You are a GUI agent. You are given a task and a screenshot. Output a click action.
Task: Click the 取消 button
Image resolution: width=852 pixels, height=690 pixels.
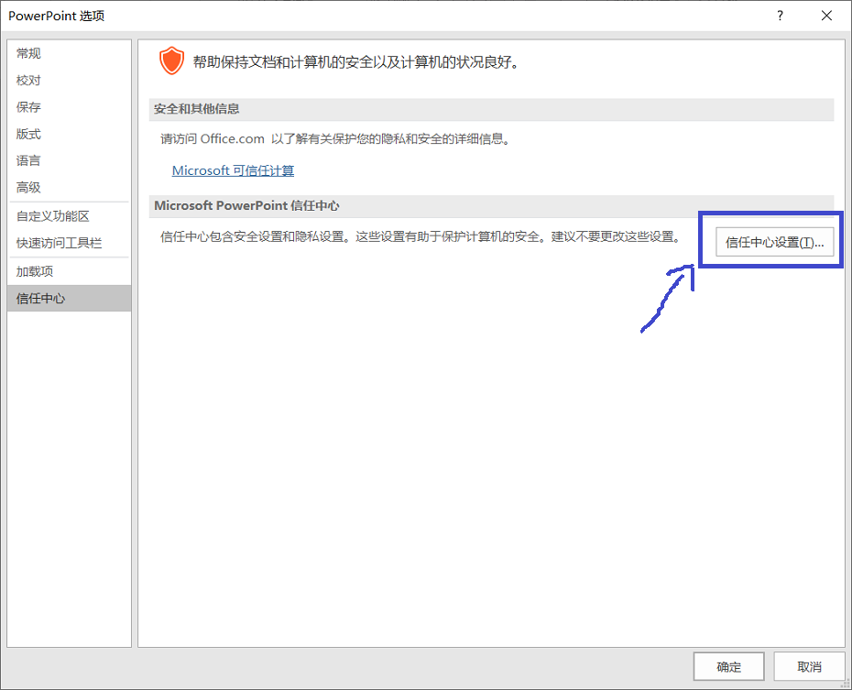(809, 667)
